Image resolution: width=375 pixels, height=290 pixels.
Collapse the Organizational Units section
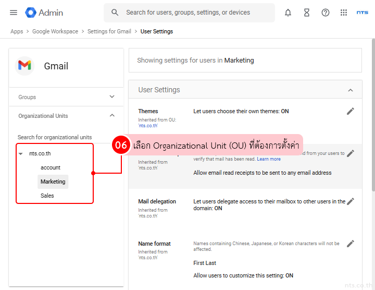click(x=66, y=116)
